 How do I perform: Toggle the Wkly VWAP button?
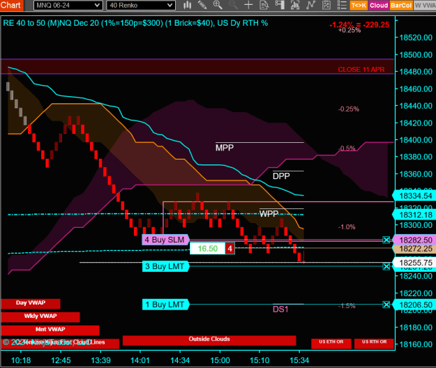pos(40,316)
